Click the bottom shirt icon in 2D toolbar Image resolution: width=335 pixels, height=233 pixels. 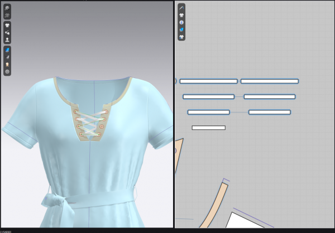[x=181, y=36]
